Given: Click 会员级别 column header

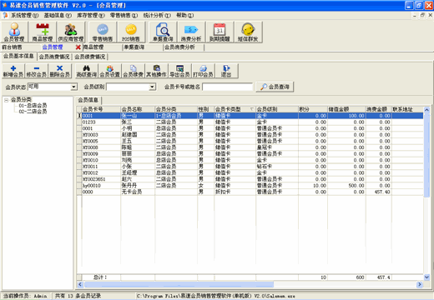Looking at the screenshot, I should [277, 109].
